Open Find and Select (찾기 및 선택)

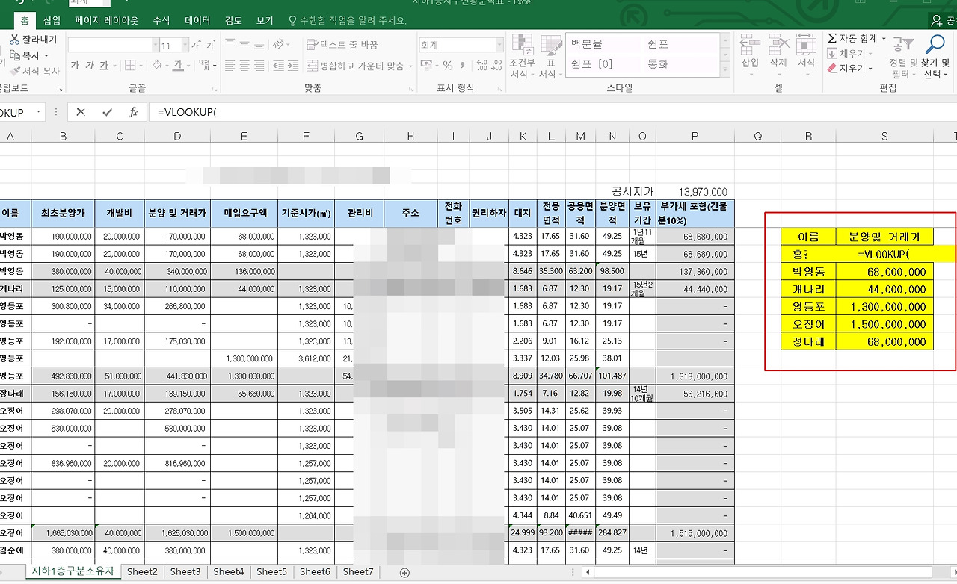click(935, 57)
